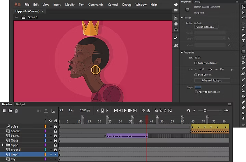The height and width of the screenshot is (162, 246).
Task: Select the Text tool in the toolbar
Action: coord(243,41)
